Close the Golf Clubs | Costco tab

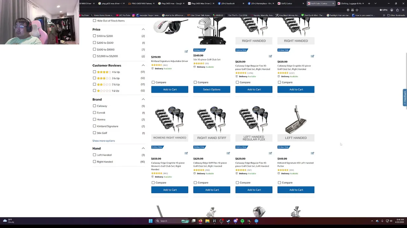(333, 3)
